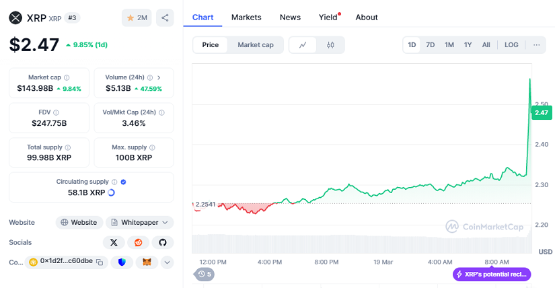Click the share icon next to the watchlist star
The image size is (555, 288).
coord(165,17)
